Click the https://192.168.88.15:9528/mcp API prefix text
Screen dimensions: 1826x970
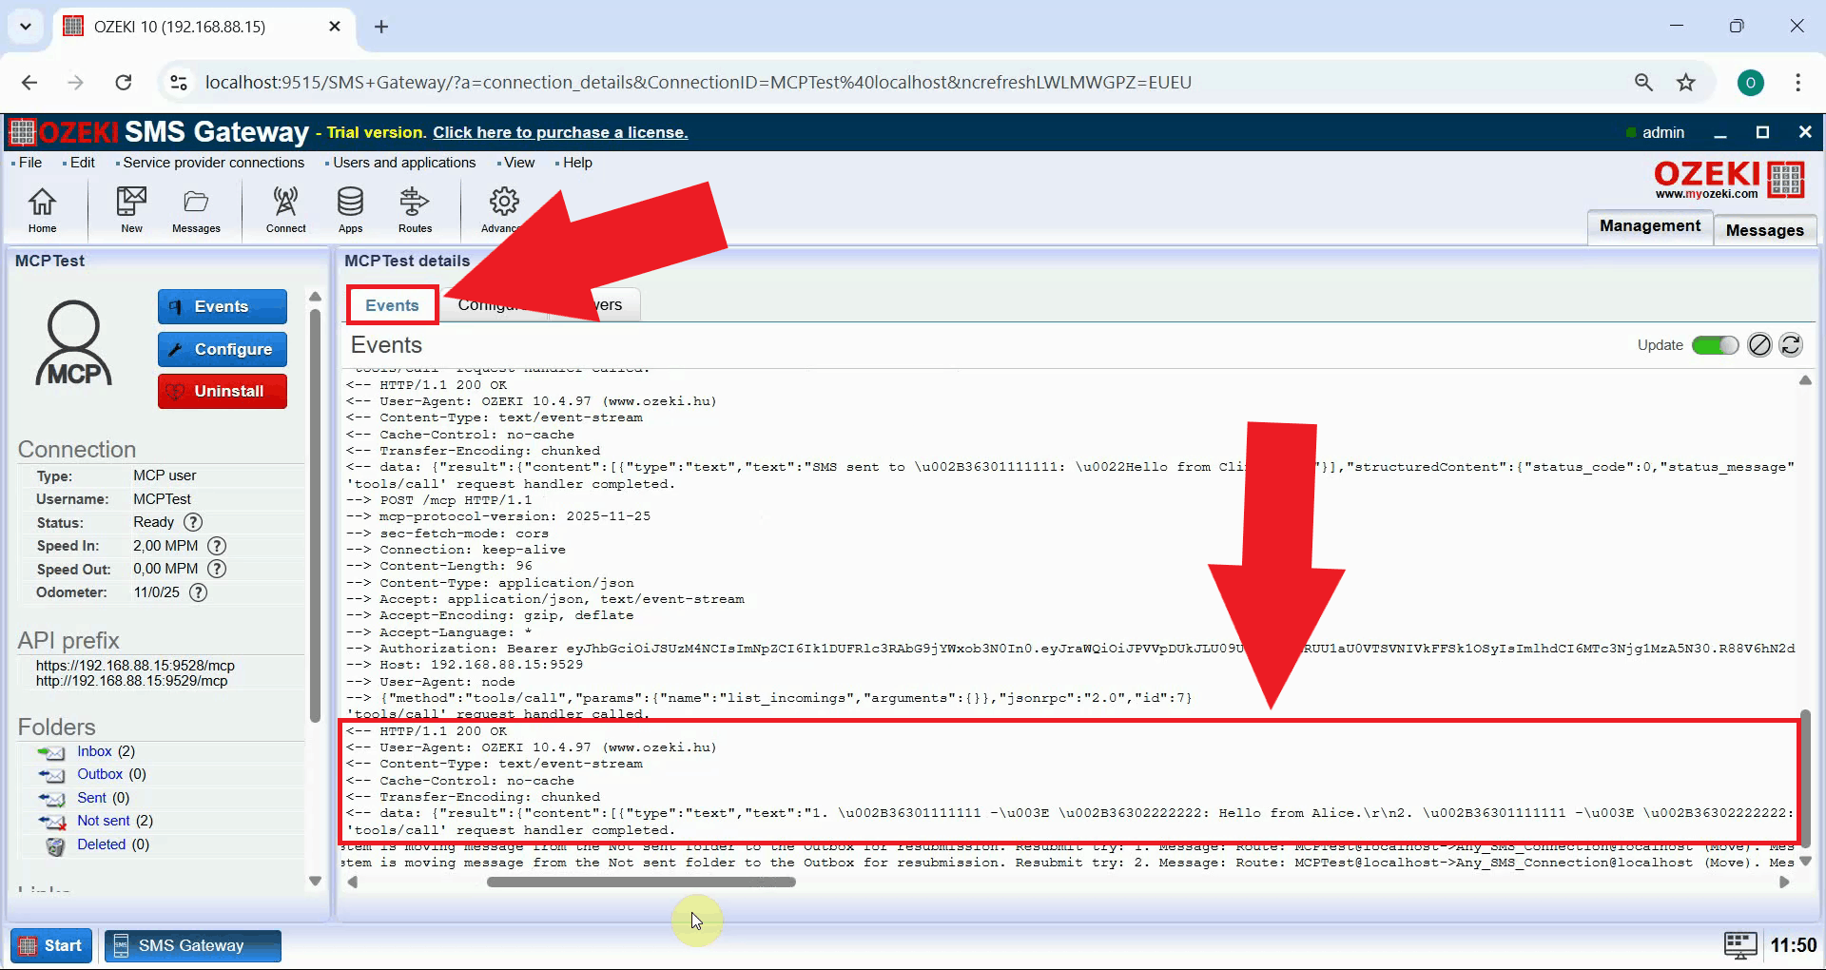tap(135, 666)
